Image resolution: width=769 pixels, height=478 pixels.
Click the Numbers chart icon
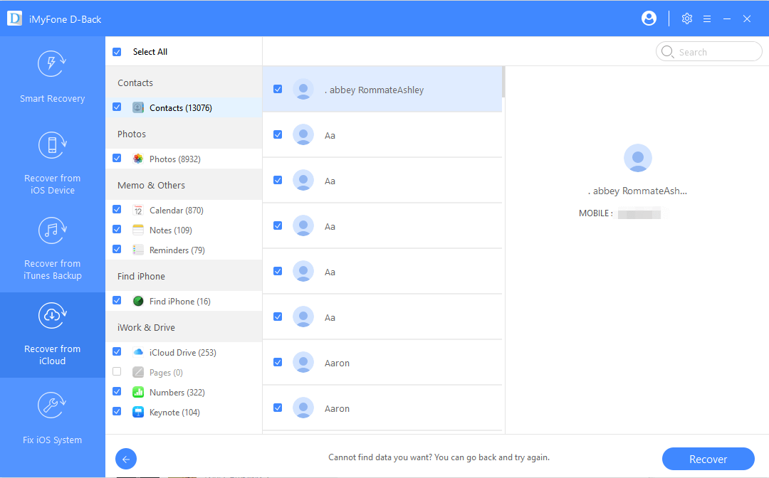(x=138, y=392)
